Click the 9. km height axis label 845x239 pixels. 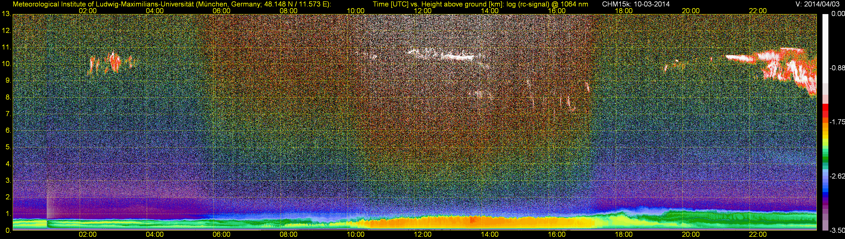coord(8,80)
